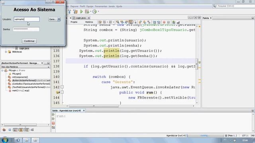Viewport: 255px width, 143px height.
Task: Collapse the FRLogin :: JFrame node
Action: (2, 71)
